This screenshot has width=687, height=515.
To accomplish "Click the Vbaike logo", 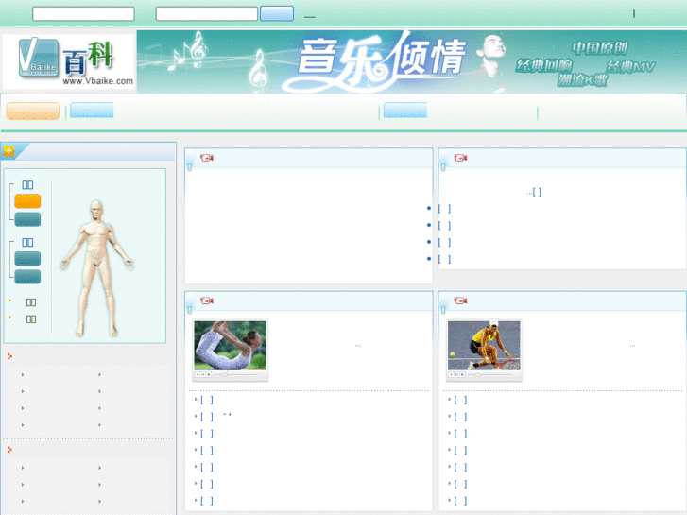I will pyautogui.click(x=69, y=61).
